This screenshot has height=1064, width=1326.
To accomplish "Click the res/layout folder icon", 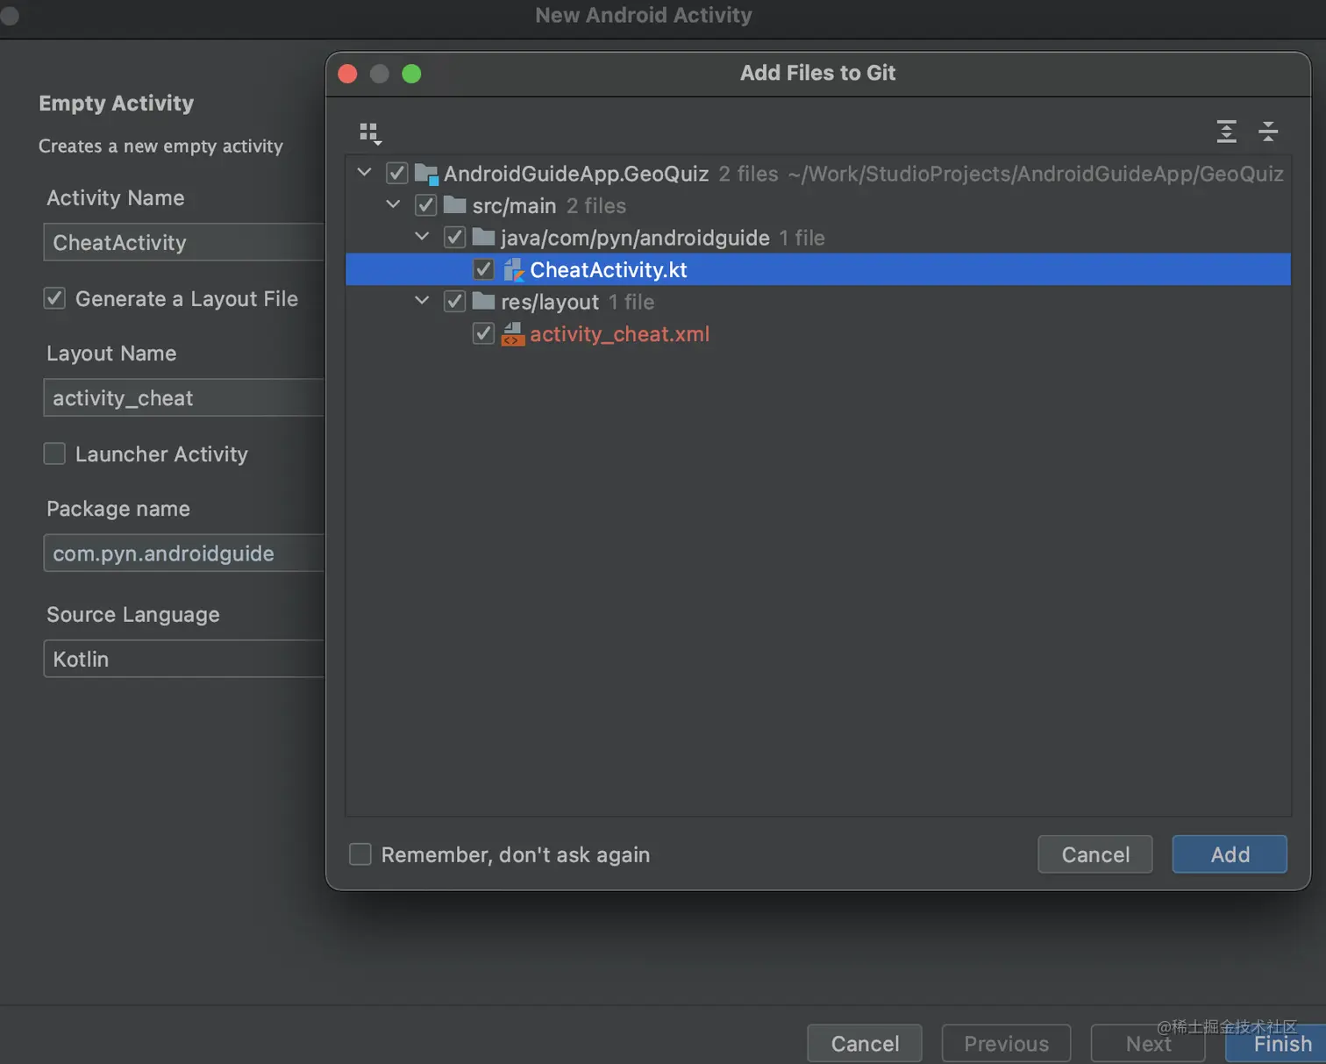I will coord(483,301).
